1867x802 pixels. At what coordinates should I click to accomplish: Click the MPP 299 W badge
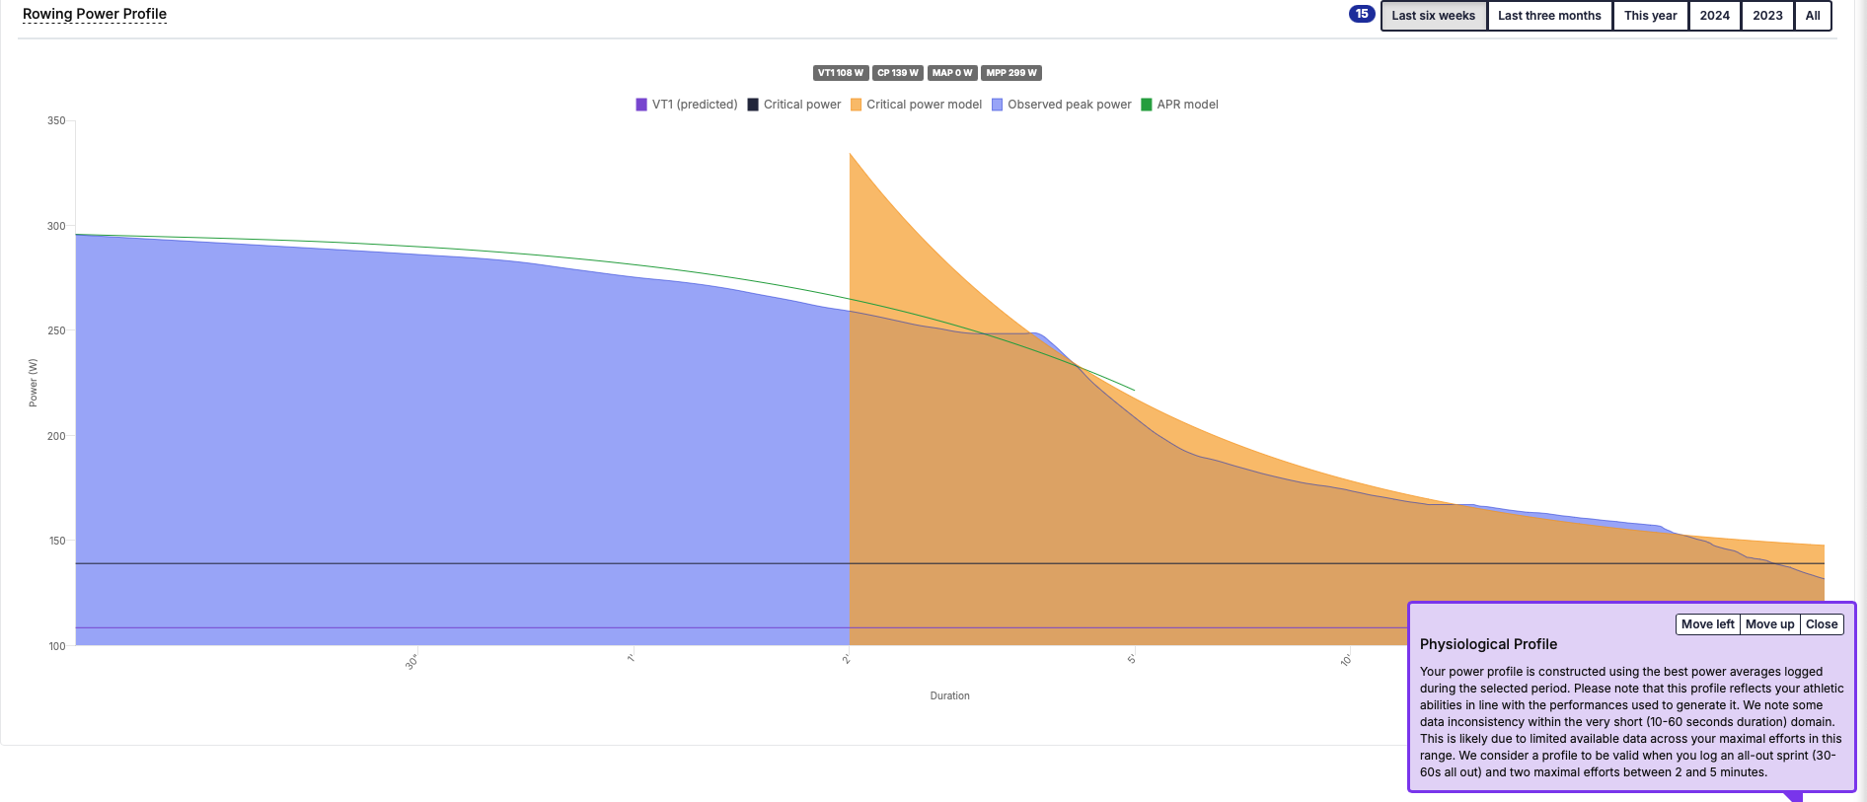tap(1011, 73)
